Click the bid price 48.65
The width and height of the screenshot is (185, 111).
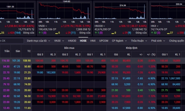(x=65, y=67)
